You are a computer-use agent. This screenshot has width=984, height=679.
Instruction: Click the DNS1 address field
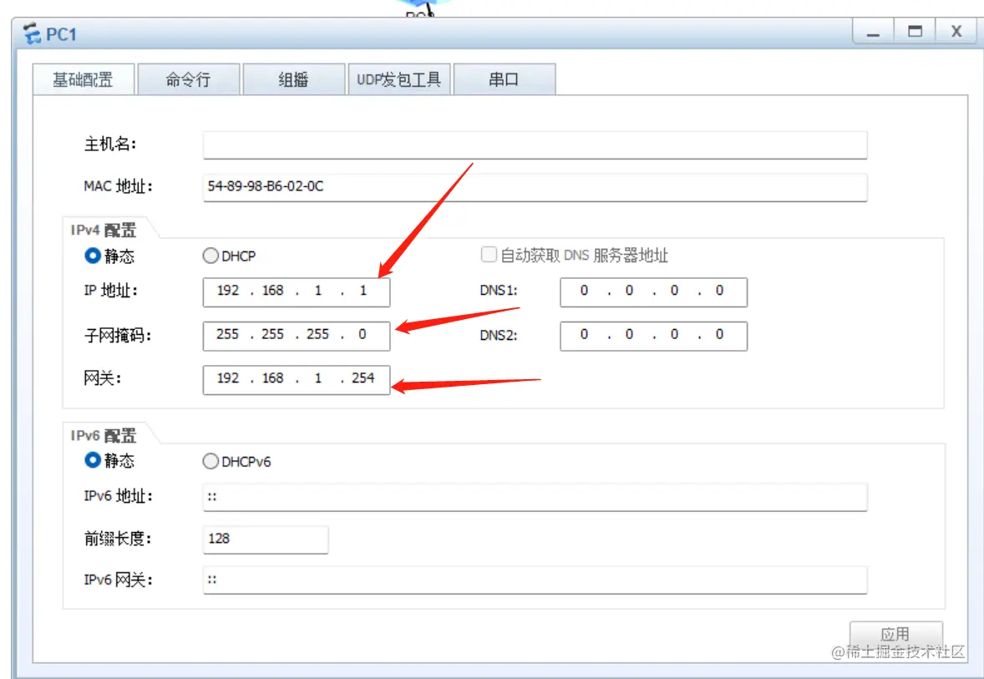tap(652, 291)
